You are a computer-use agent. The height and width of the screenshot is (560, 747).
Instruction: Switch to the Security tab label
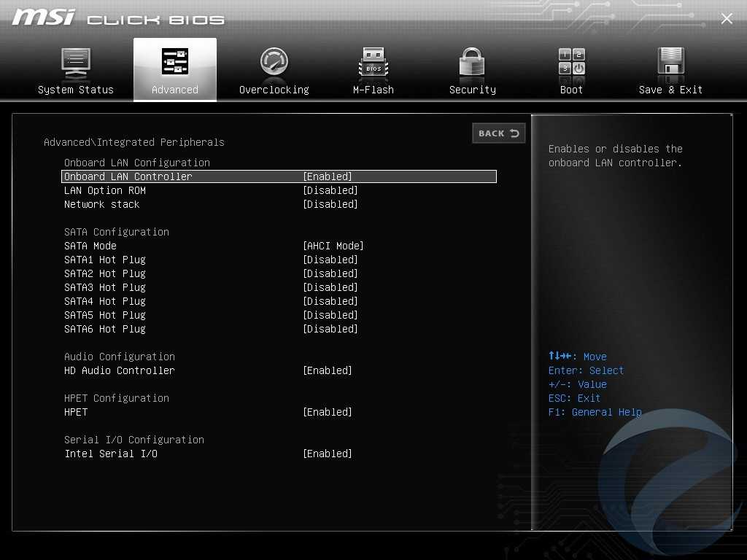click(472, 90)
